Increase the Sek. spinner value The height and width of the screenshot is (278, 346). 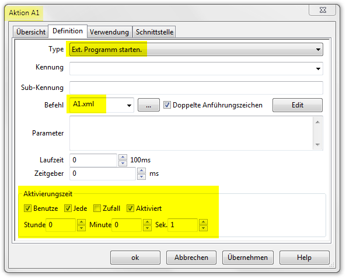click(203, 222)
